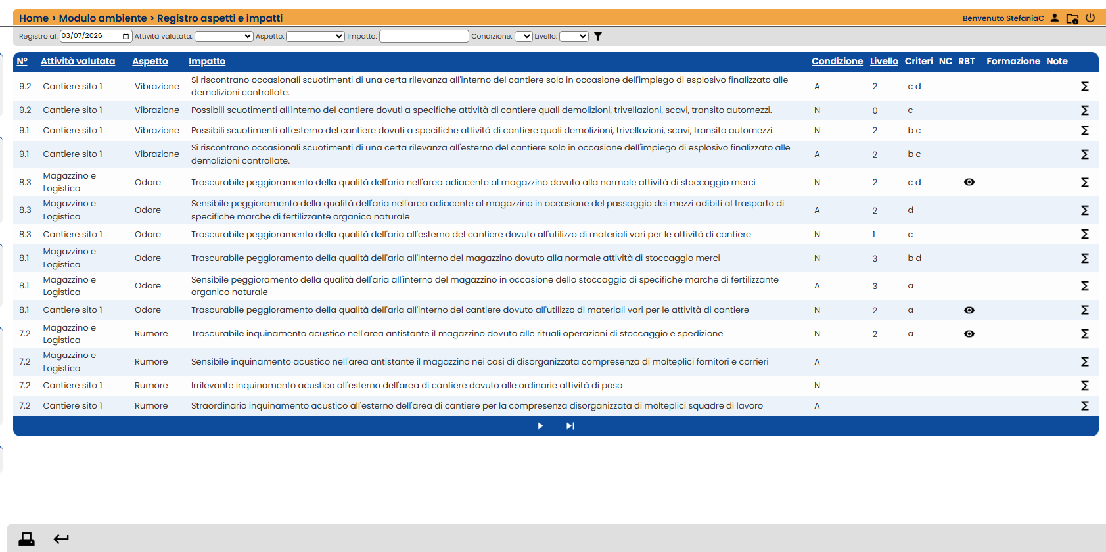Open the folder settings icon in header

coord(1072,18)
